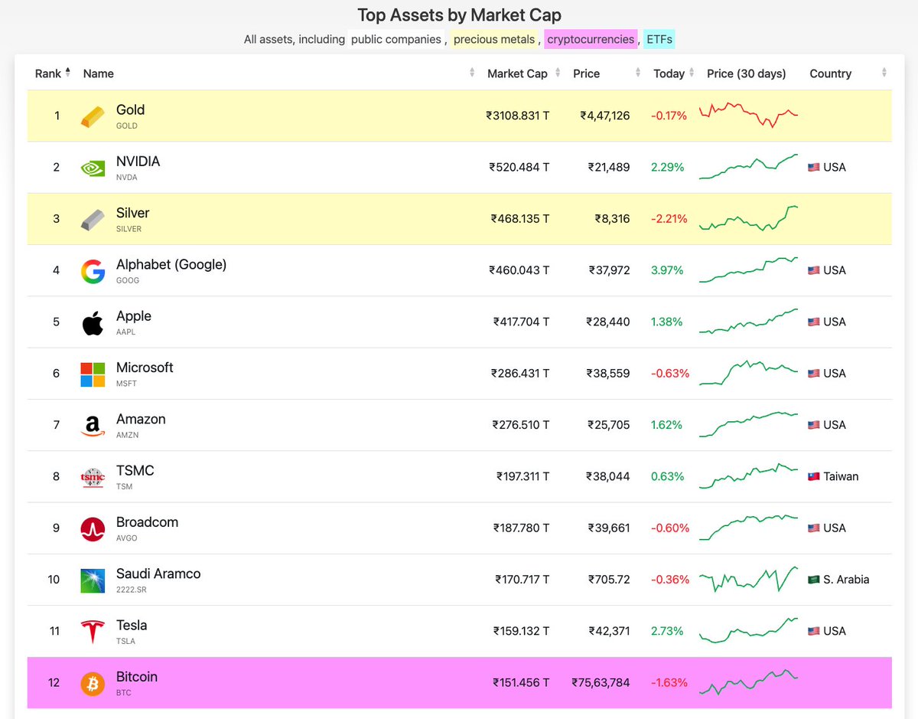Image resolution: width=918 pixels, height=719 pixels.
Task: Click the USA flag in Apple row
Action: (x=814, y=322)
